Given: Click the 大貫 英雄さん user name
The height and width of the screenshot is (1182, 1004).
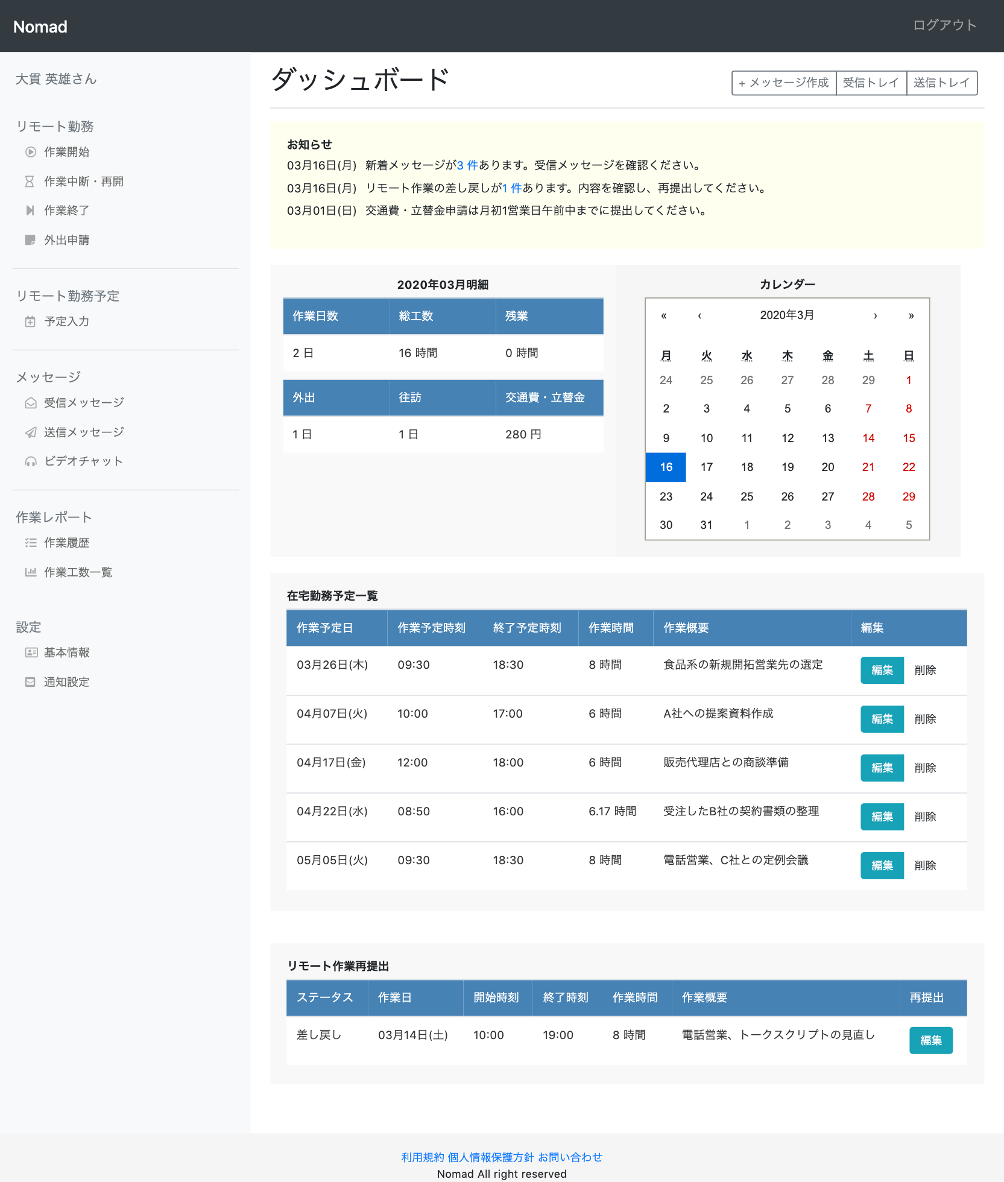Looking at the screenshot, I should [56, 79].
